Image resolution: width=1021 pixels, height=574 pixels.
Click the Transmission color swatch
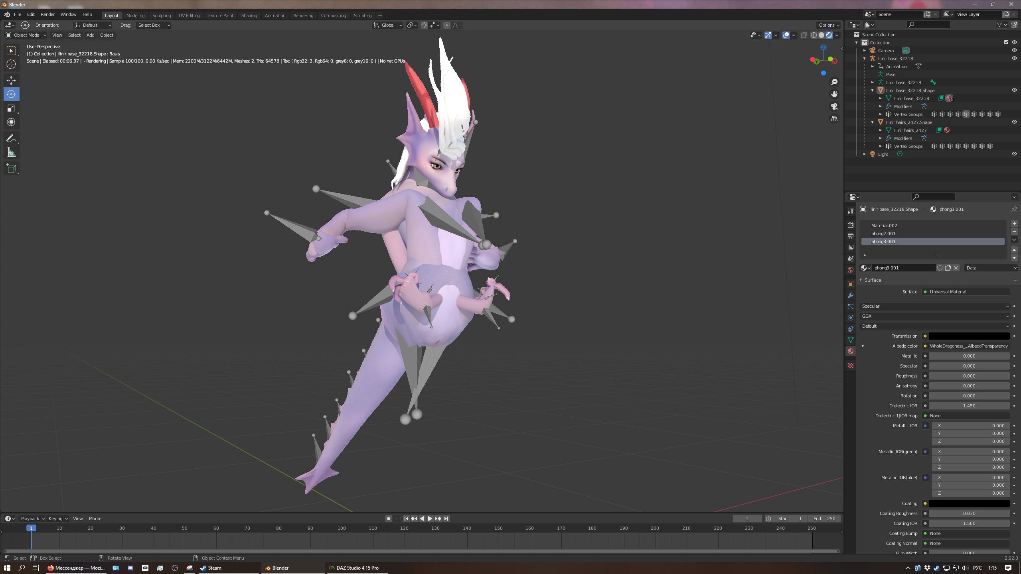[969, 336]
